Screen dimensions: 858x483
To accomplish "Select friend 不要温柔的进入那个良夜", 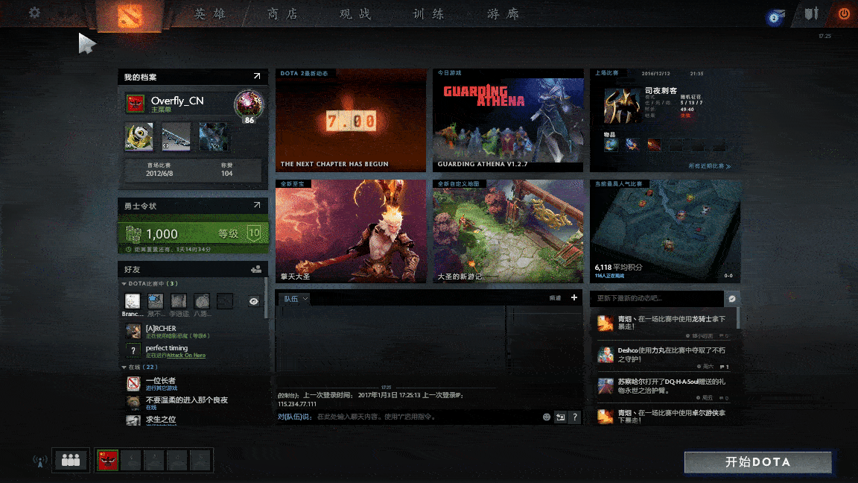I will (194, 402).
